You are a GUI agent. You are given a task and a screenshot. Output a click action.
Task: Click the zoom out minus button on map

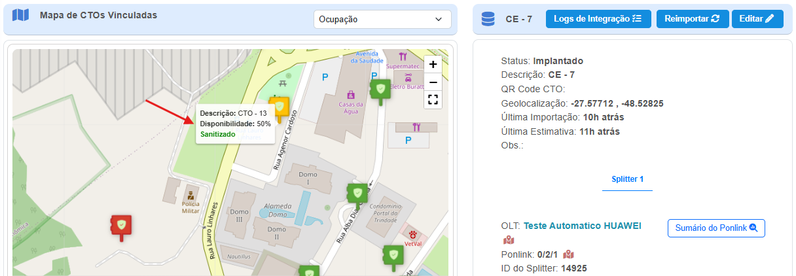point(432,82)
